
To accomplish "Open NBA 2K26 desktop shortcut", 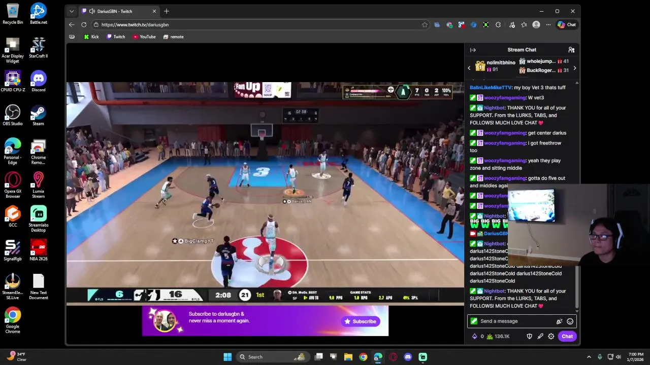I will tap(38, 250).
